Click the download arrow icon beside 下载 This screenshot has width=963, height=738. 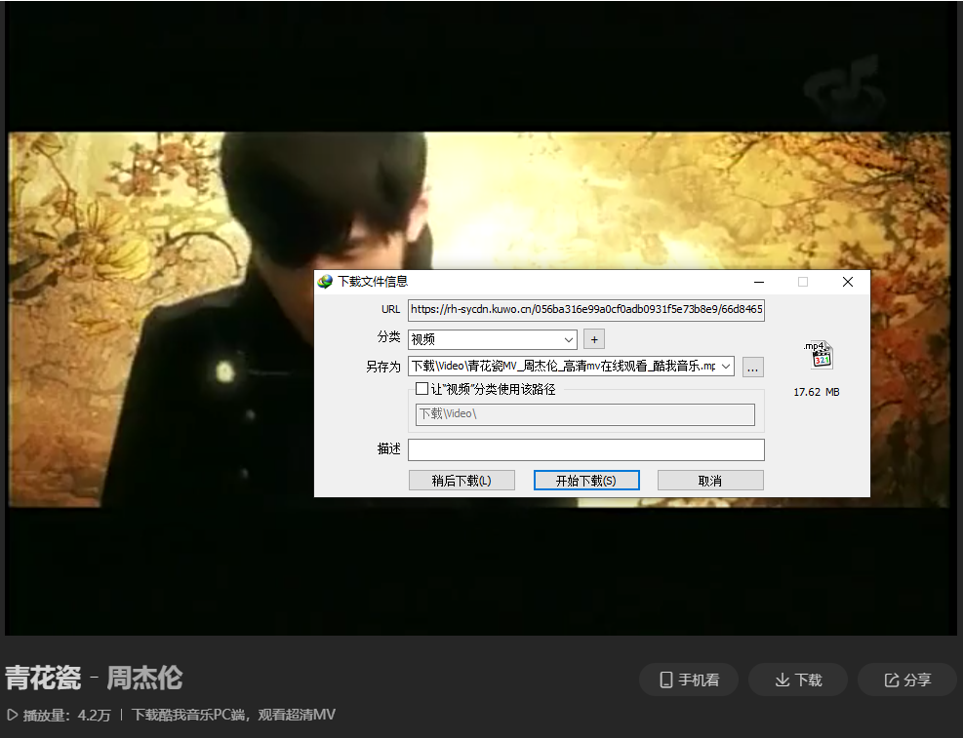[782, 680]
